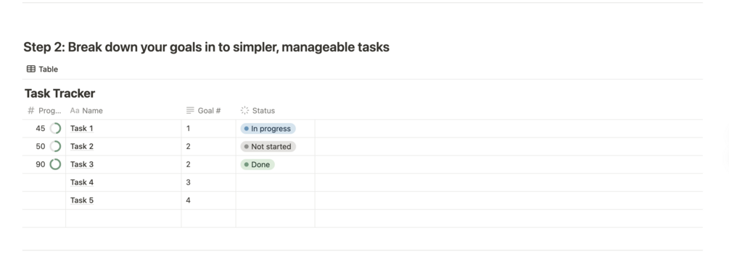Click the text lines icon beside Goal #
Screen dimensions: 729x262
coord(190,110)
